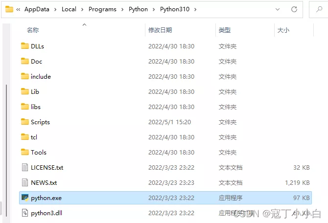328x223 pixels.
Task: Click the 97 KB size value
Action: point(302,198)
